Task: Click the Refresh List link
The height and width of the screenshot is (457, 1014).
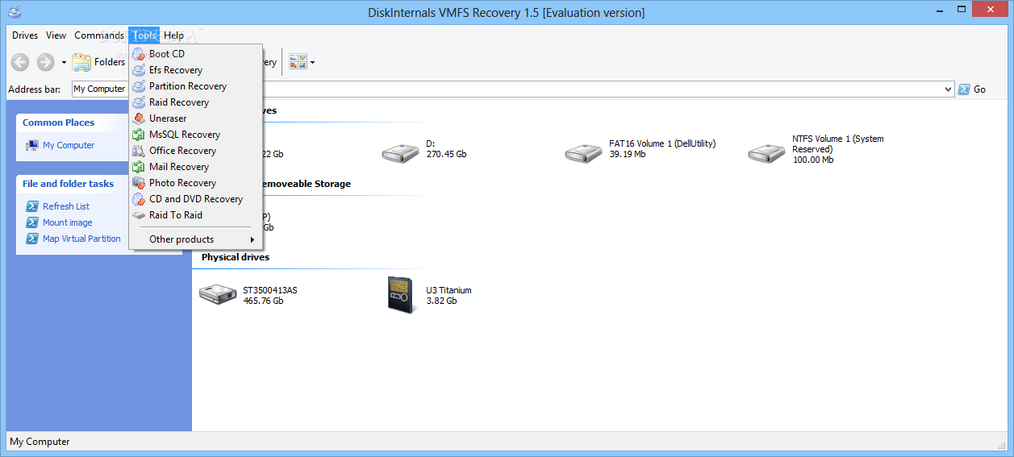Action: click(x=66, y=206)
